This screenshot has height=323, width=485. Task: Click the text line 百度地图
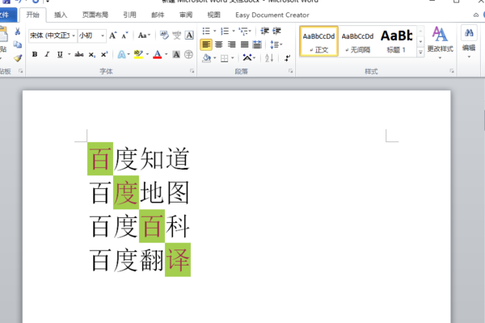139,192
